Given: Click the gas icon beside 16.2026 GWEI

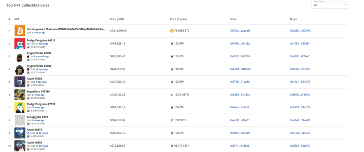Looking at the screenshot, I should tap(28, 123).
